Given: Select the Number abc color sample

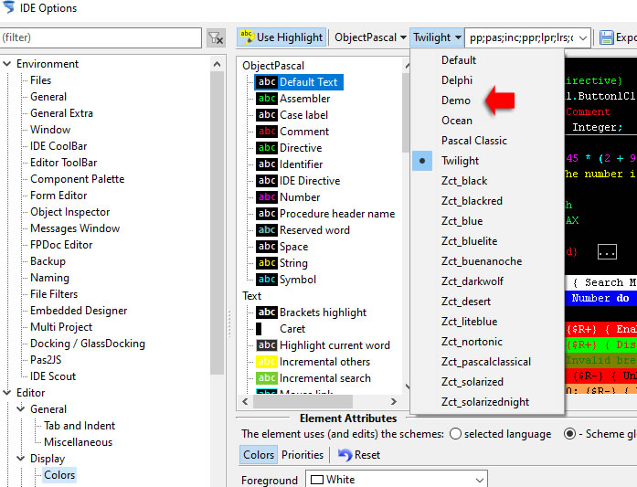Looking at the screenshot, I should point(267,197).
